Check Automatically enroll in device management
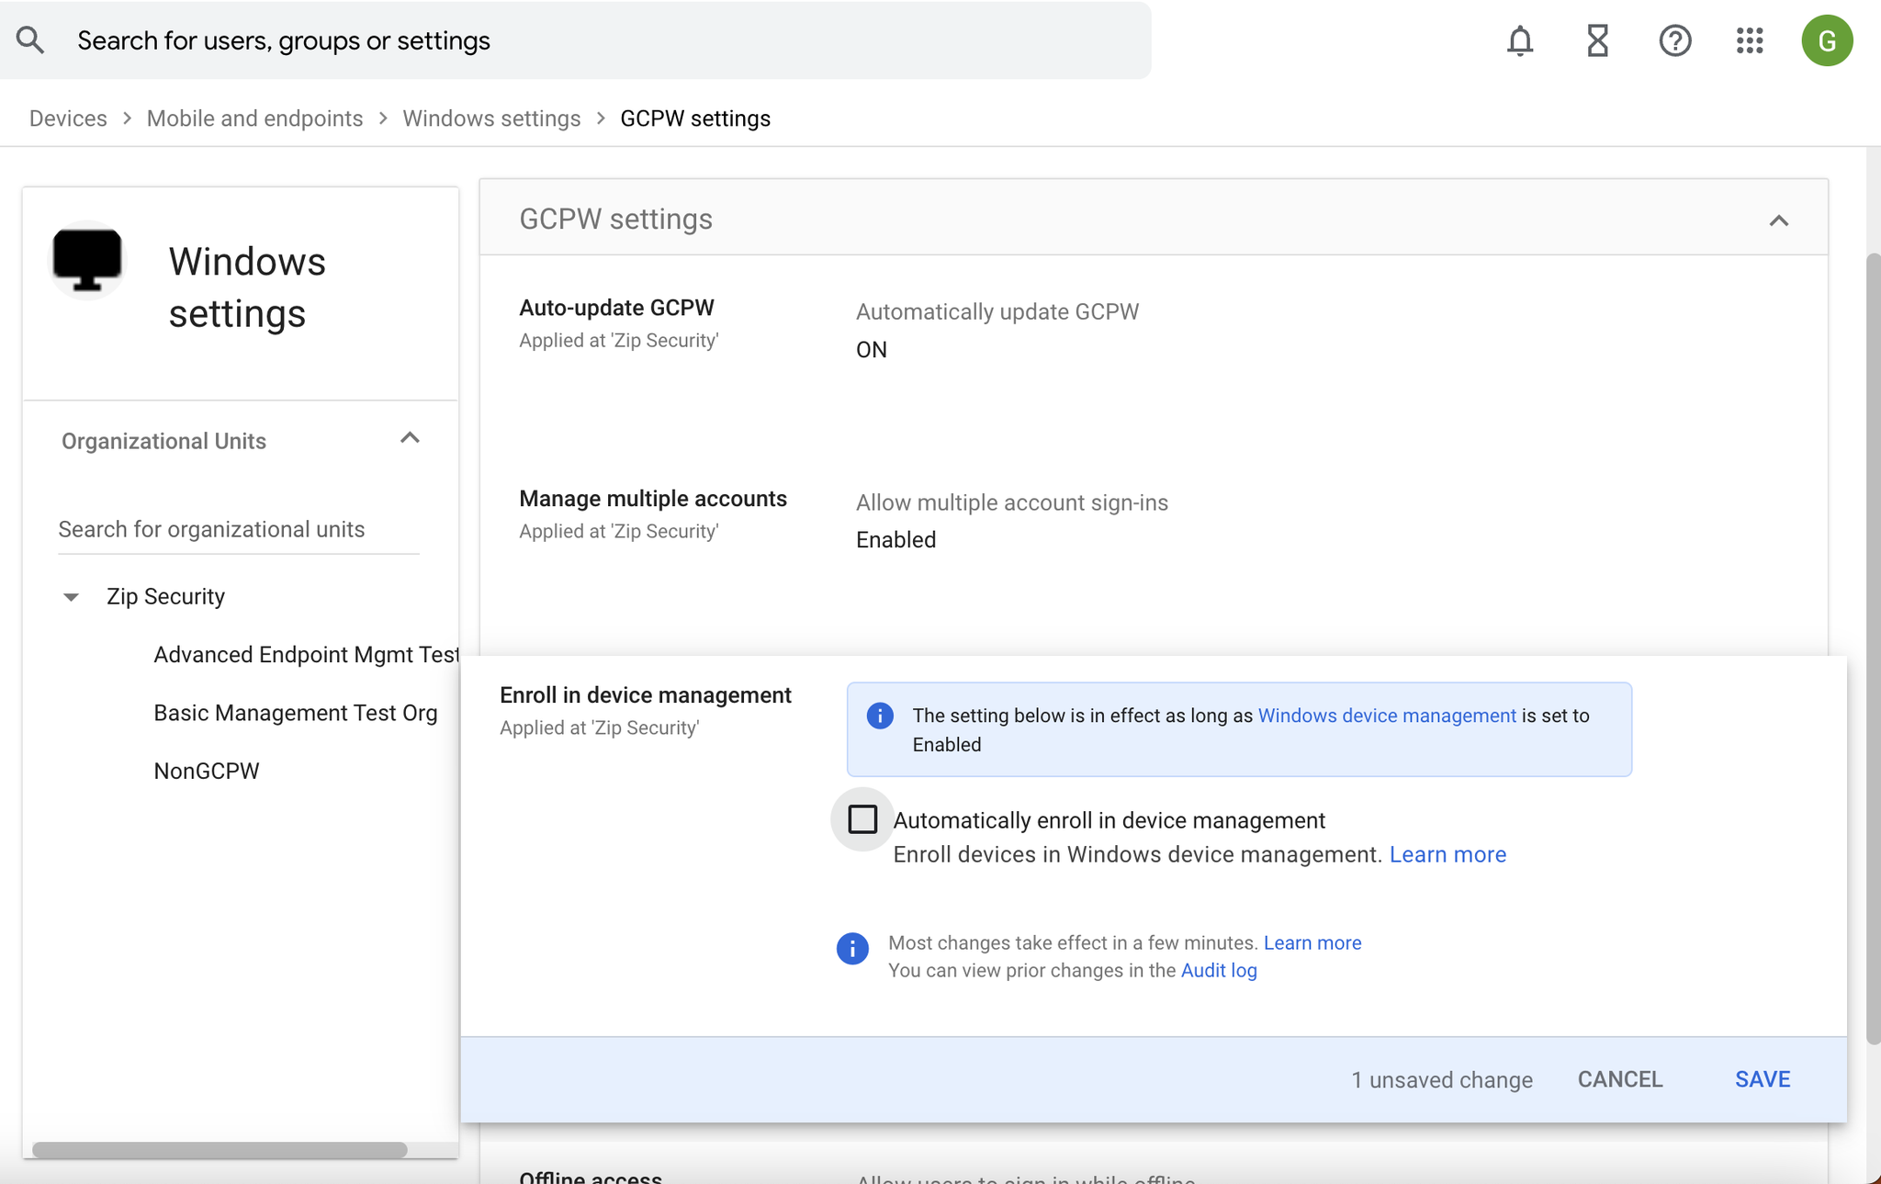The height and width of the screenshot is (1184, 1881). 862,819
